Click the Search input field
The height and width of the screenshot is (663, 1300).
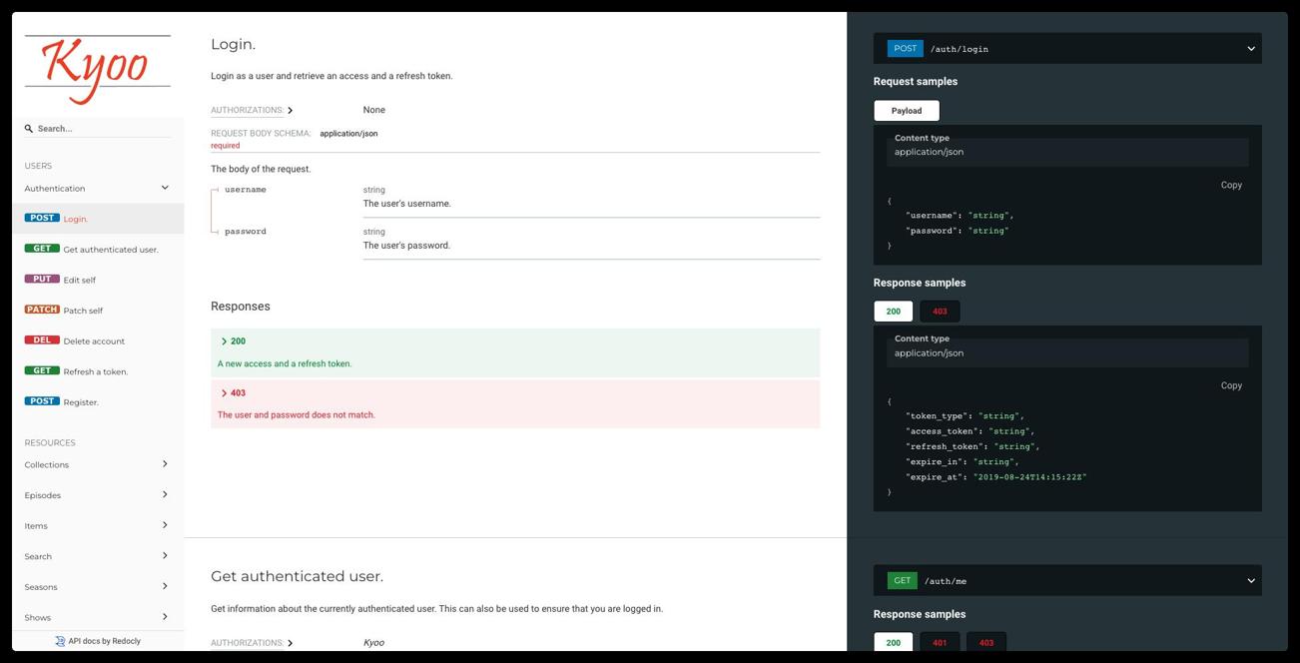(103, 129)
